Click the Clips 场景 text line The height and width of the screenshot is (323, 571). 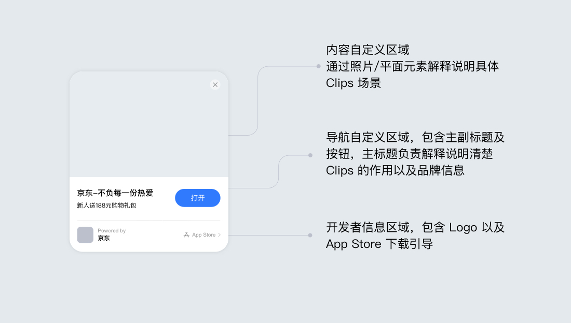pos(353,83)
